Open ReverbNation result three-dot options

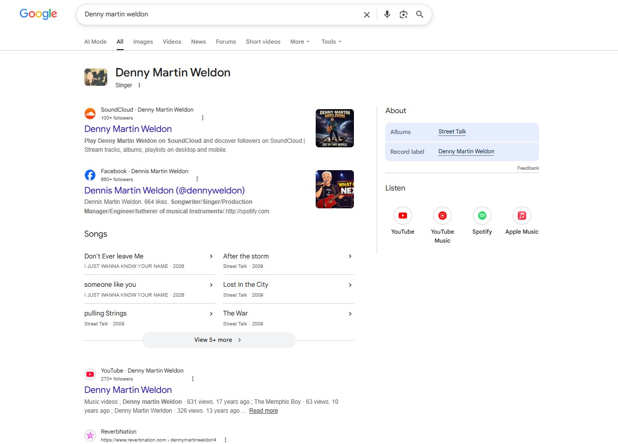pos(225,440)
